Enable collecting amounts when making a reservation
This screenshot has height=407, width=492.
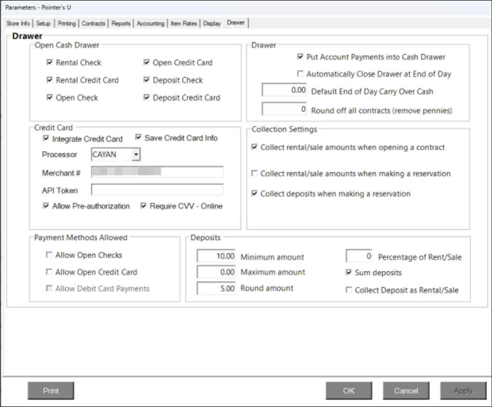(254, 174)
